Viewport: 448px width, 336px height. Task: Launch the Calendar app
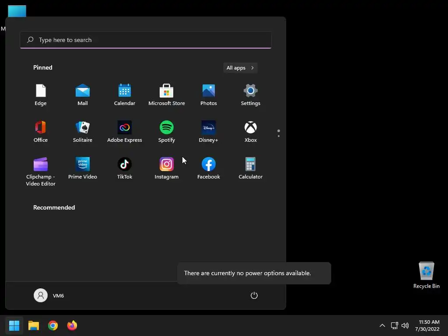click(125, 95)
